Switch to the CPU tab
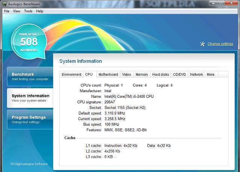 [x=89, y=75]
